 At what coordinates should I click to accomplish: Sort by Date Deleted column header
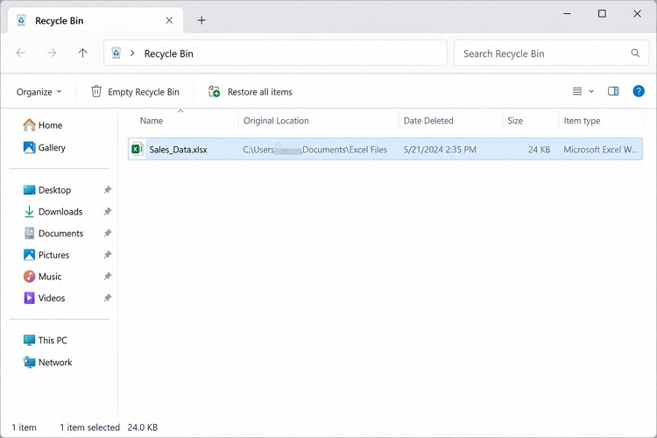click(x=428, y=121)
